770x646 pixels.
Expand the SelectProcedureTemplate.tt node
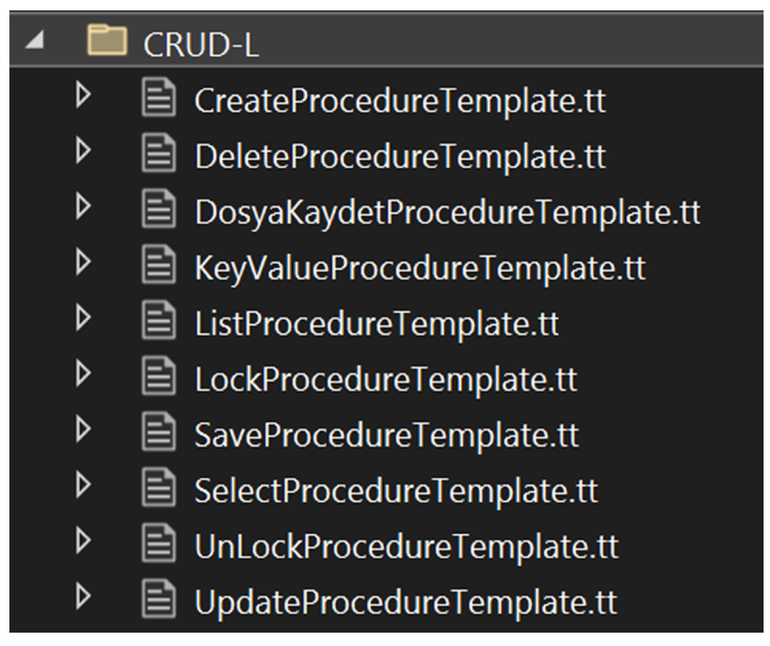click(x=83, y=486)
